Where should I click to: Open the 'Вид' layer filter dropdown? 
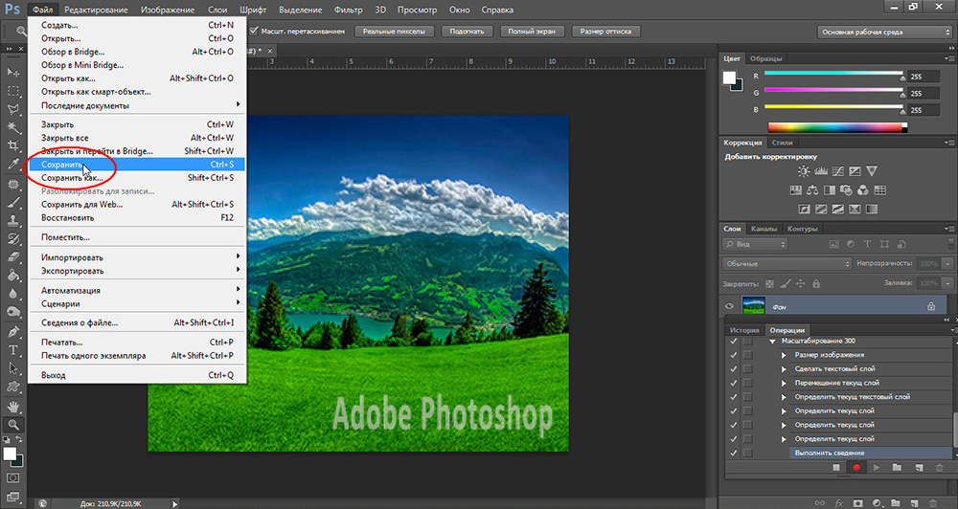[755, 244]
